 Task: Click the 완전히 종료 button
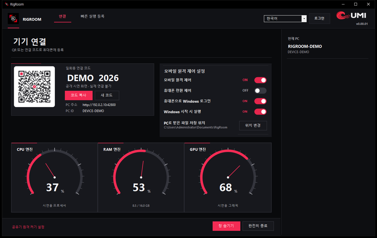(258, 226)
